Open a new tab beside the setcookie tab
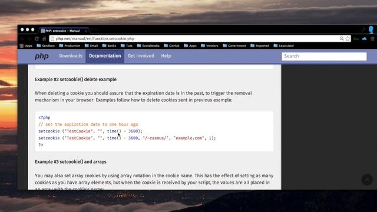 coord(94,31)
